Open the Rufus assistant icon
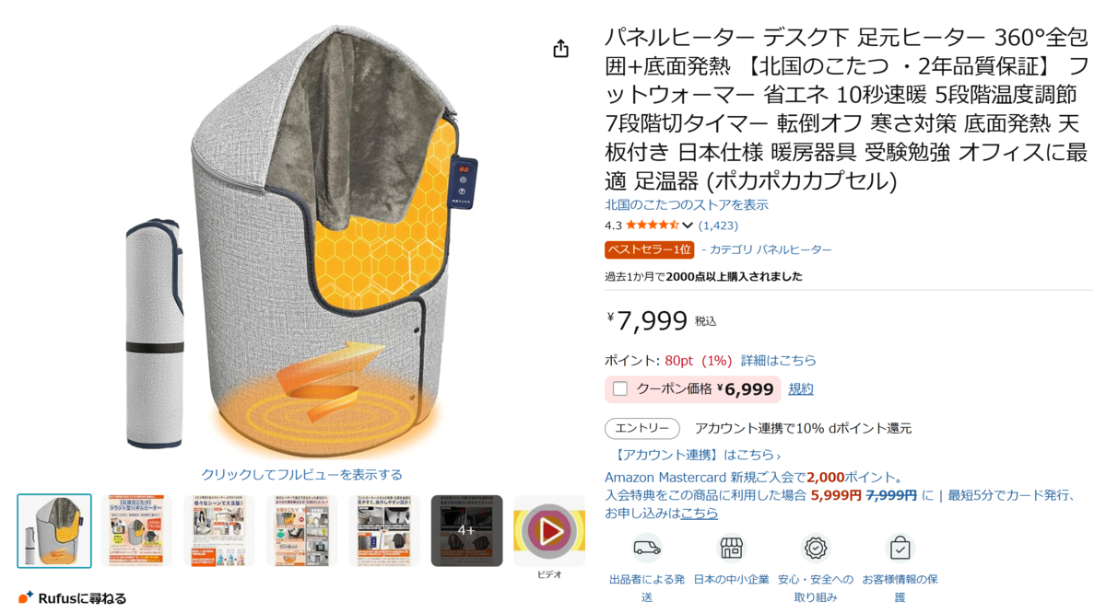This screenshot has height=613, width=1106. click(26, 597)
